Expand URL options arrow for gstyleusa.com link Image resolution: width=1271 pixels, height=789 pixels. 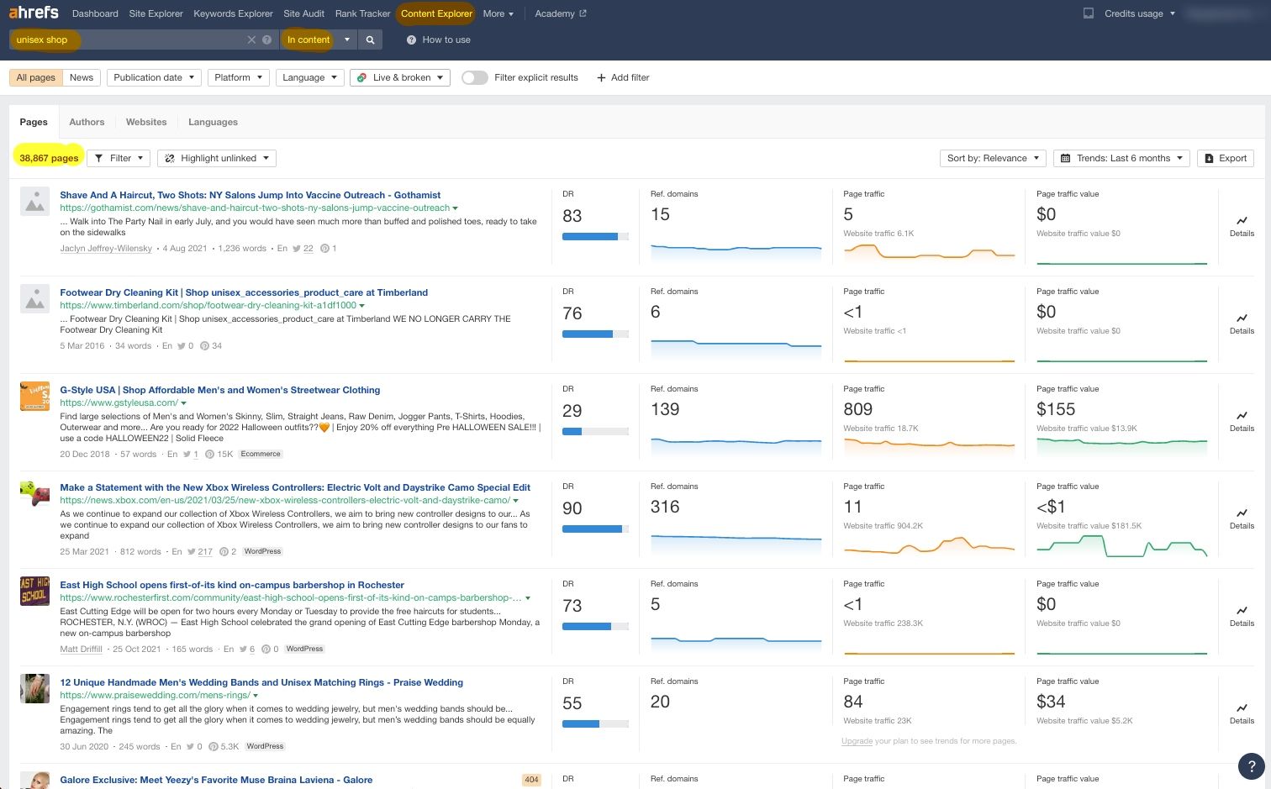[x=183, y=403]
